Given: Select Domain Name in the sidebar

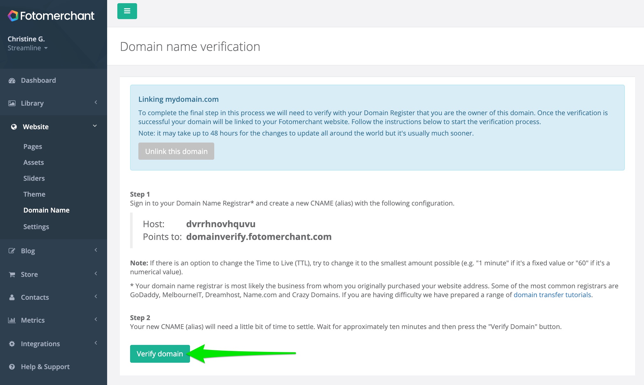Looking at the screenshot, I should coord(46,210).
